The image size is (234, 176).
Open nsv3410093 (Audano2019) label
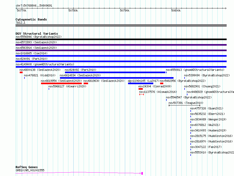tap(208, 130)
